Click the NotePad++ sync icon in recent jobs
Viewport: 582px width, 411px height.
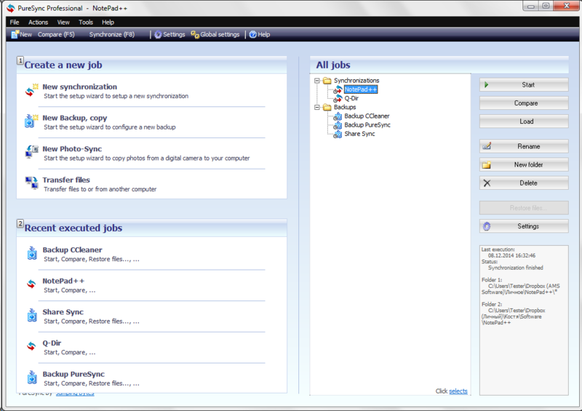(31, 284)
